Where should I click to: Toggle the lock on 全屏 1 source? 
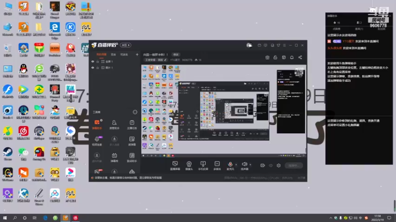(98, 61)
